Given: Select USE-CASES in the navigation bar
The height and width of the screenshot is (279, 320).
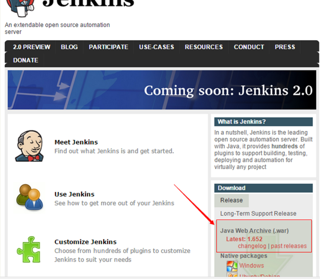Looking at the screenshot, I should pyautogui.click(x=157, y=47).
